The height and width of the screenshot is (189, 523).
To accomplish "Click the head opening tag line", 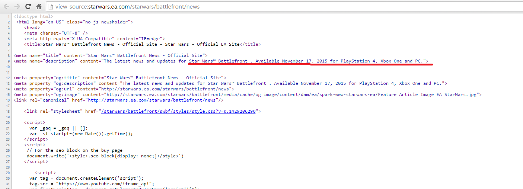I will 32,28.
